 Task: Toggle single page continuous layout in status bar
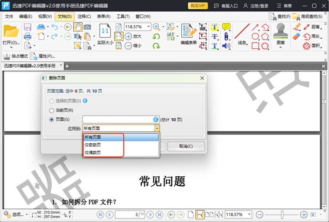point(200,215)
